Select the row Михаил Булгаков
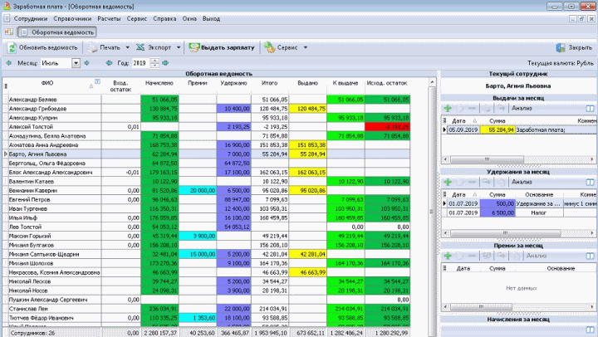The height and width of the screenshot is (337, 598). click(206, 245)
